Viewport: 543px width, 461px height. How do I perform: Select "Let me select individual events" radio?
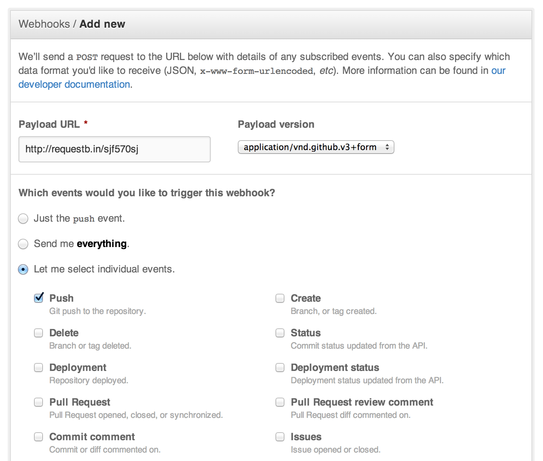(23, 269)
